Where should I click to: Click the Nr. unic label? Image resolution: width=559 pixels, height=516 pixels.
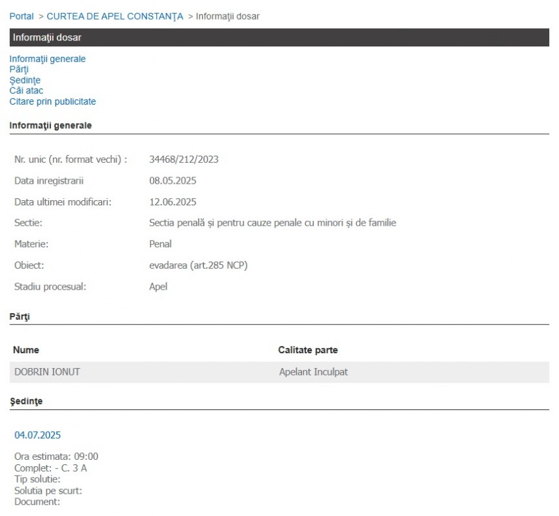point(71,160)
